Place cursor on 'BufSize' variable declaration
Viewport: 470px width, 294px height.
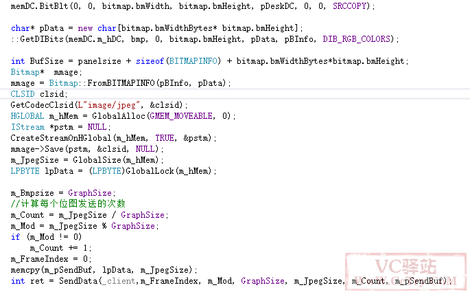(47, 61)
